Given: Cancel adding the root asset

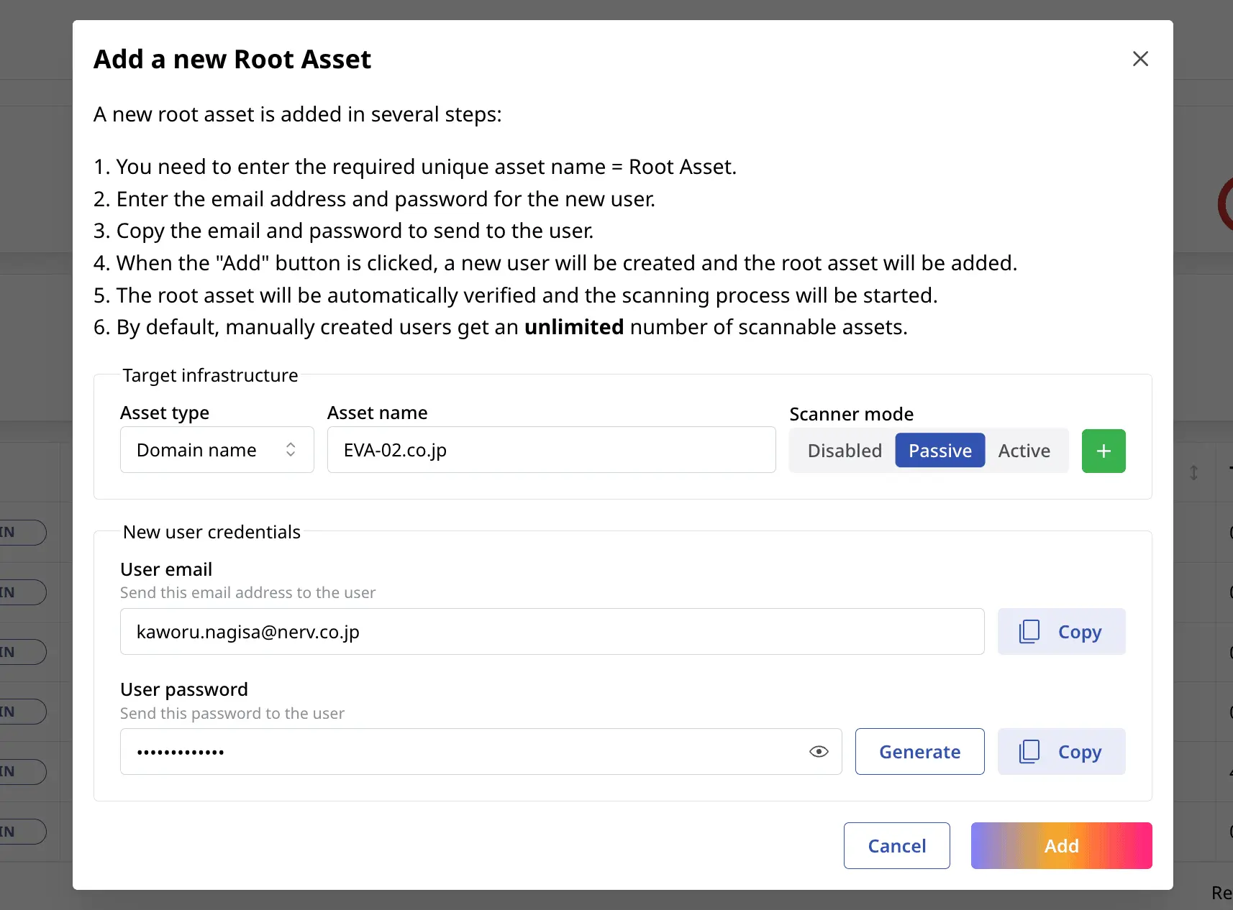Looking at the screenshot, I should pos(896,846).
